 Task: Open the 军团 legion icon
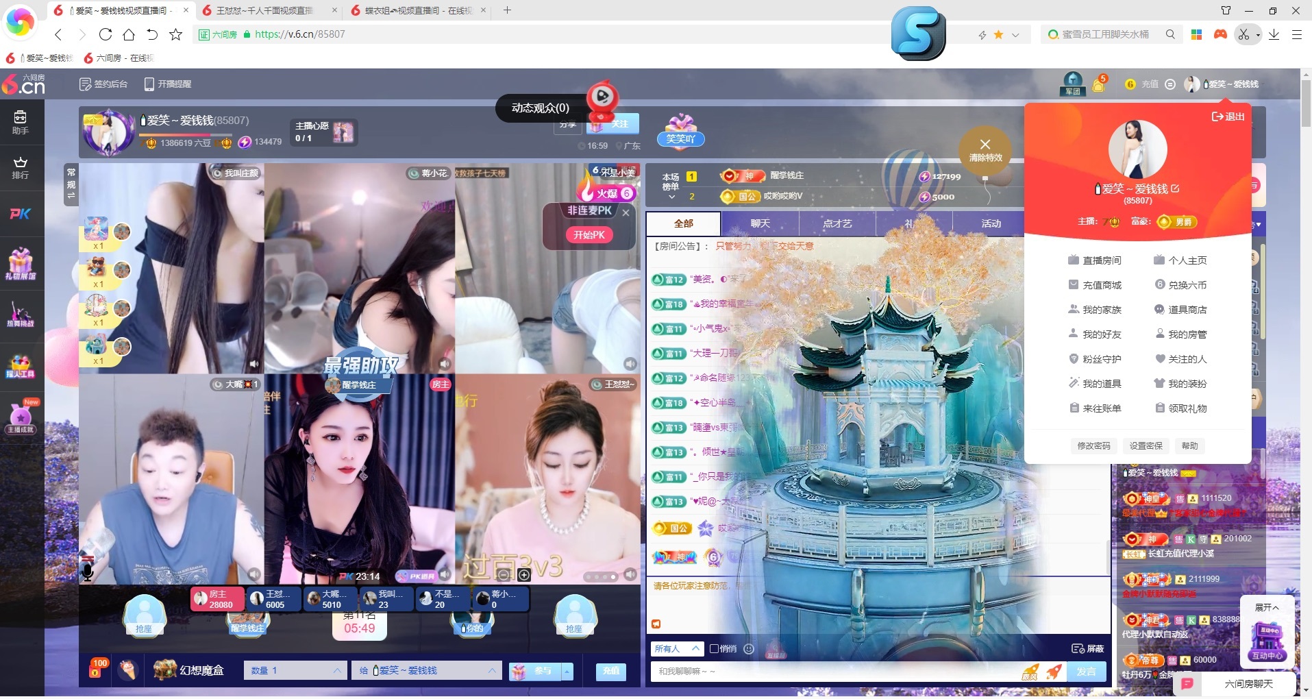[1072, 84]
